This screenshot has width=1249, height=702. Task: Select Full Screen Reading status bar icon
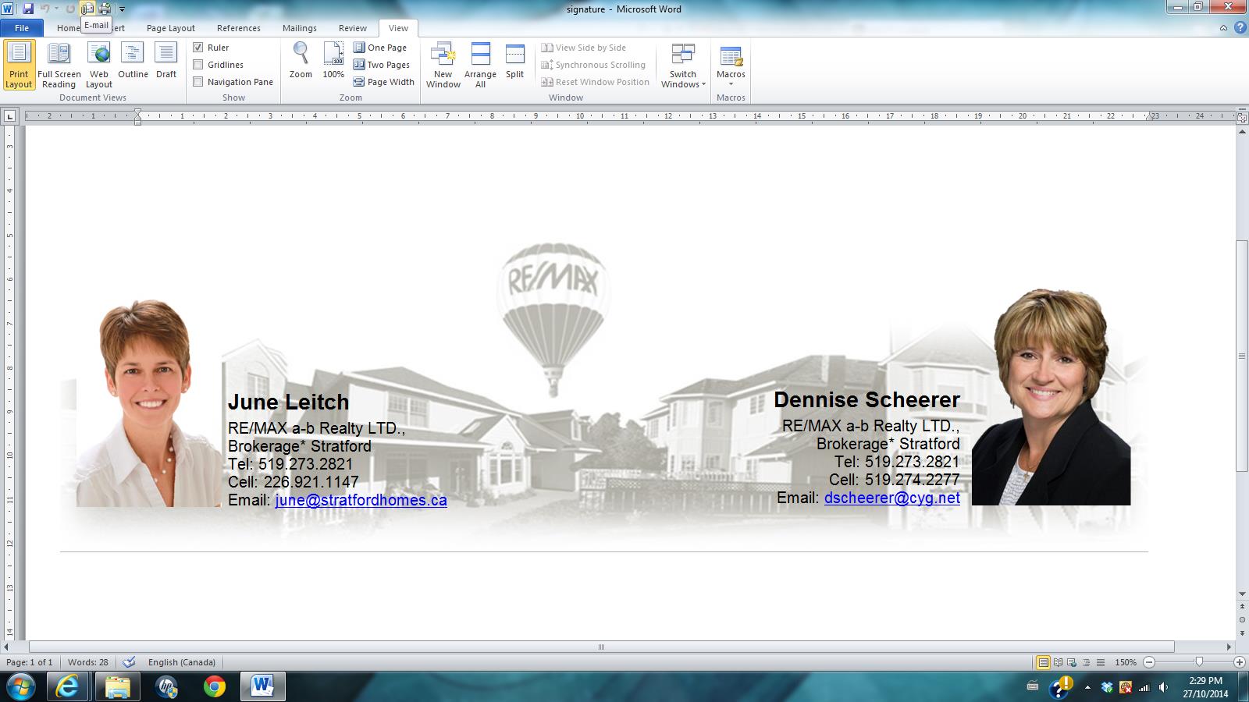tap(1058, 662)
